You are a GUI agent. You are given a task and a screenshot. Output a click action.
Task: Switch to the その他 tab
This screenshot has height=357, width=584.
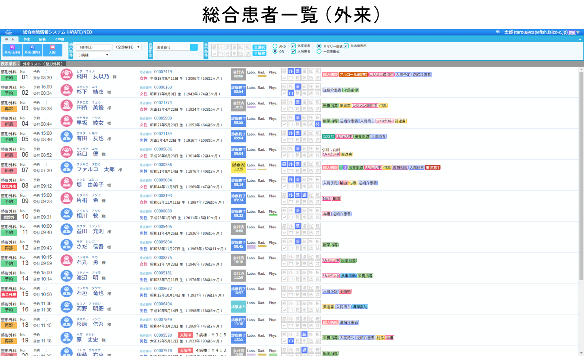coord(59,39)
